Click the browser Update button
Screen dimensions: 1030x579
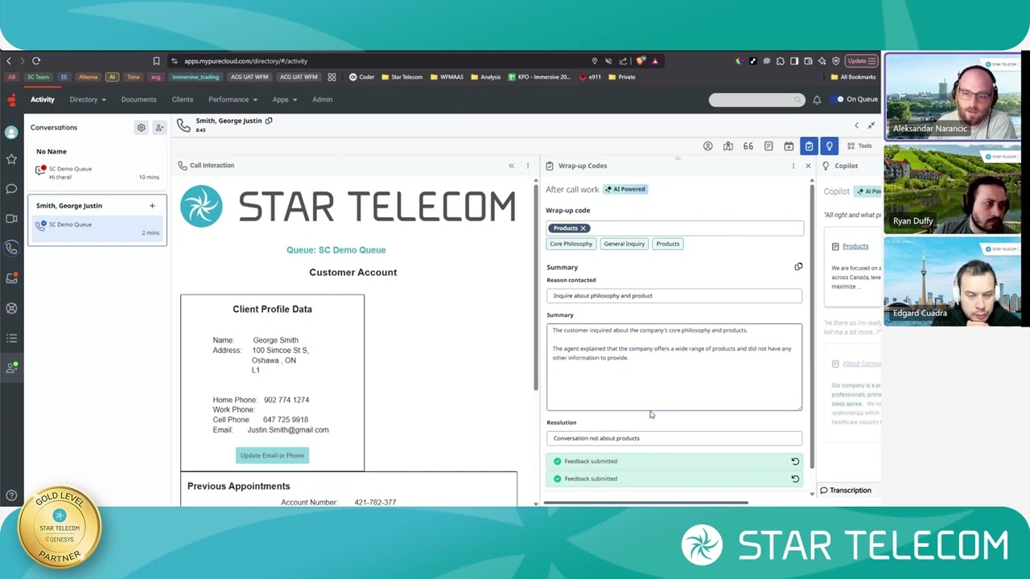click(x=861, y=61)
